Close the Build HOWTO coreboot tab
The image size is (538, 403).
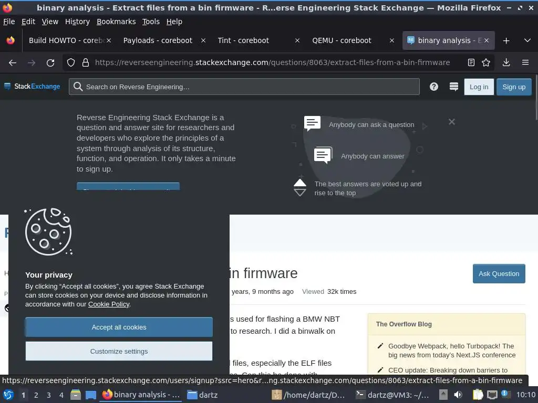(x=109, y=40)
